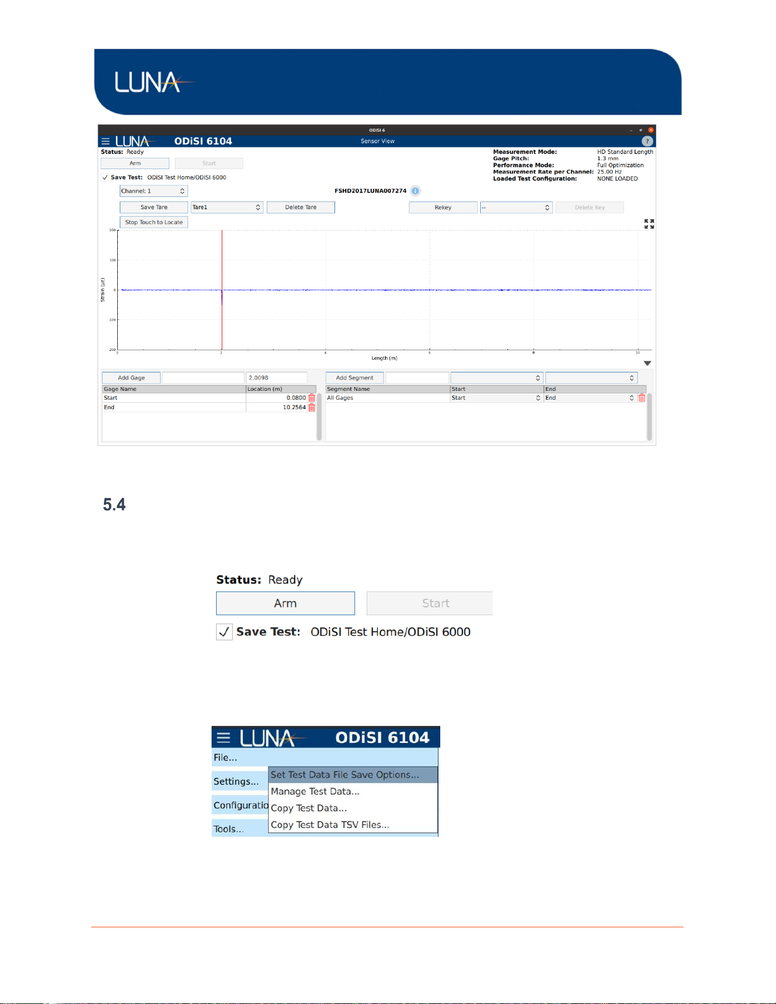The height and width of the screenshot is (1004, 776).
Task: Click the Add Gage button
Action: 131,378
